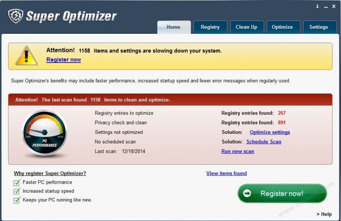
Task: Open the Registry tab
Action: tap(210, 27)
